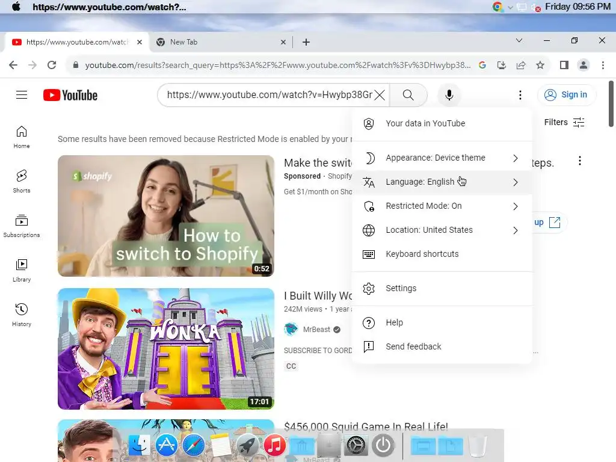Run search with the magnifier button
616x462 pixels.
[408, 95]
